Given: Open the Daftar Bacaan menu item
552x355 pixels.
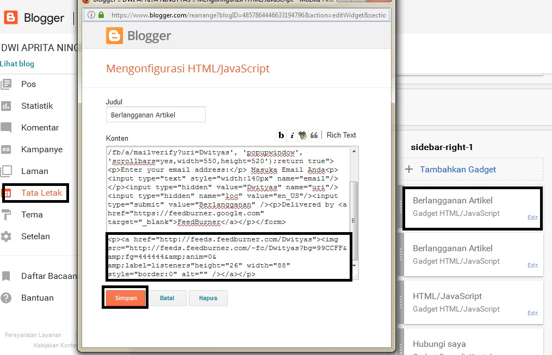Looking at the screenshot, I should [49, 276].
